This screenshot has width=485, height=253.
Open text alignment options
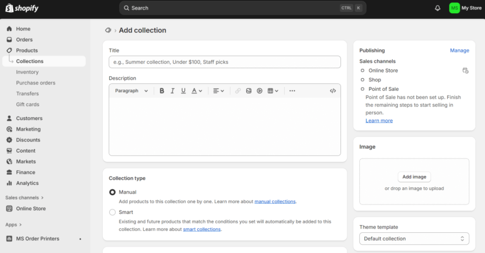219,91
